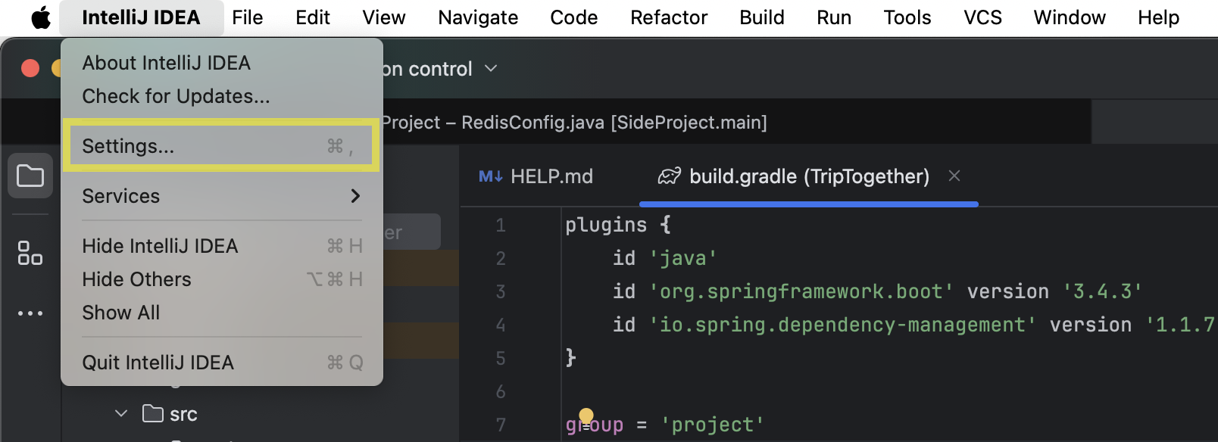Click the Apple logo menu

41,17
